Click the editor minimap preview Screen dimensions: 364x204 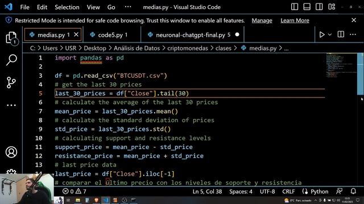341,66
